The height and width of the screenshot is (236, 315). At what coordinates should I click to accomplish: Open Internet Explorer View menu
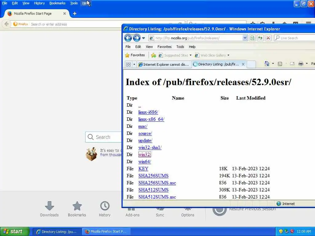point(149,47)
